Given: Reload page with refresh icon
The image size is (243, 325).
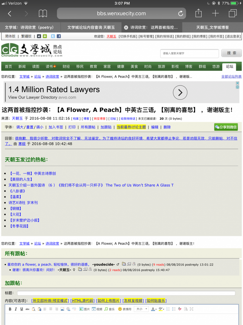Looking at the screenshot, I should click(180, 14).
